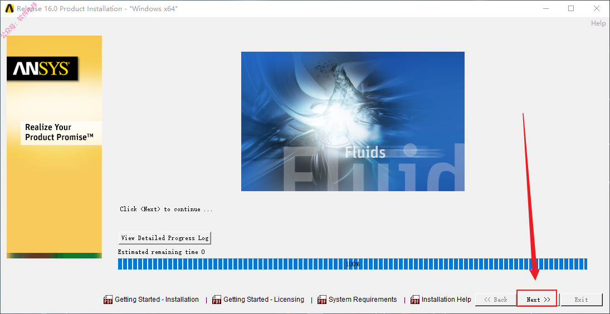Click the ANSYS logo in side banner
This screenshot has width=610, height=314.
pos(42,69)
